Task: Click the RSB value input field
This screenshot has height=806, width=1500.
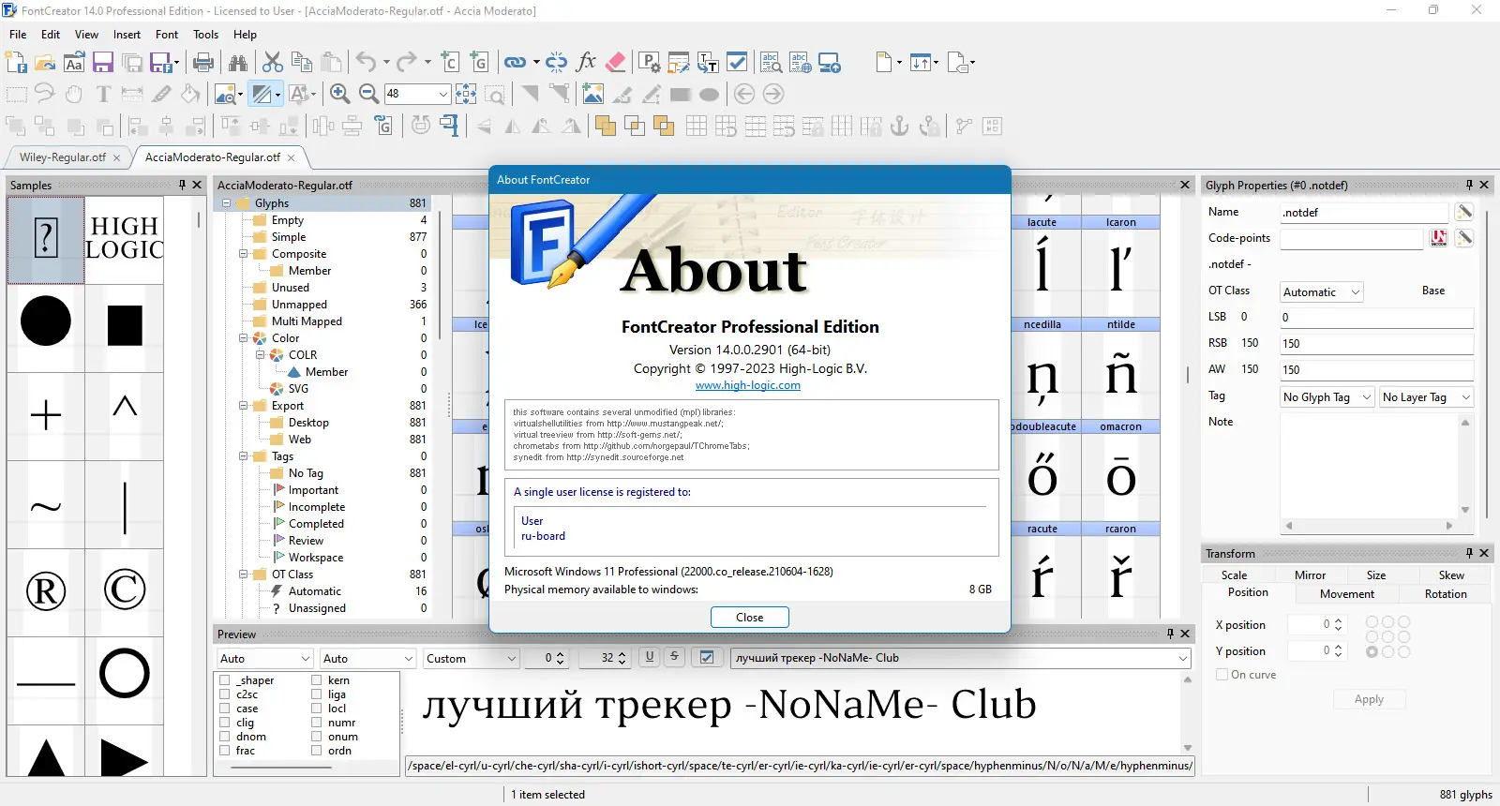Action: point(1376,344)
